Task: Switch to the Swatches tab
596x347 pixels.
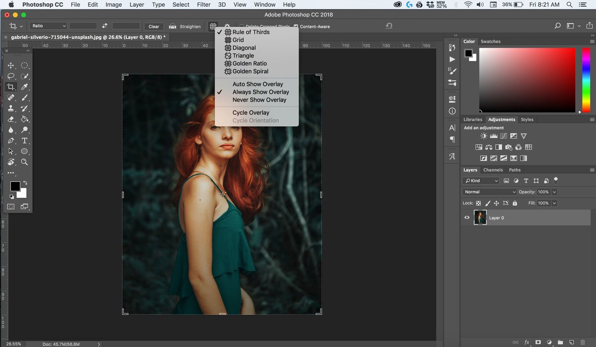Action: coord(491,42)
